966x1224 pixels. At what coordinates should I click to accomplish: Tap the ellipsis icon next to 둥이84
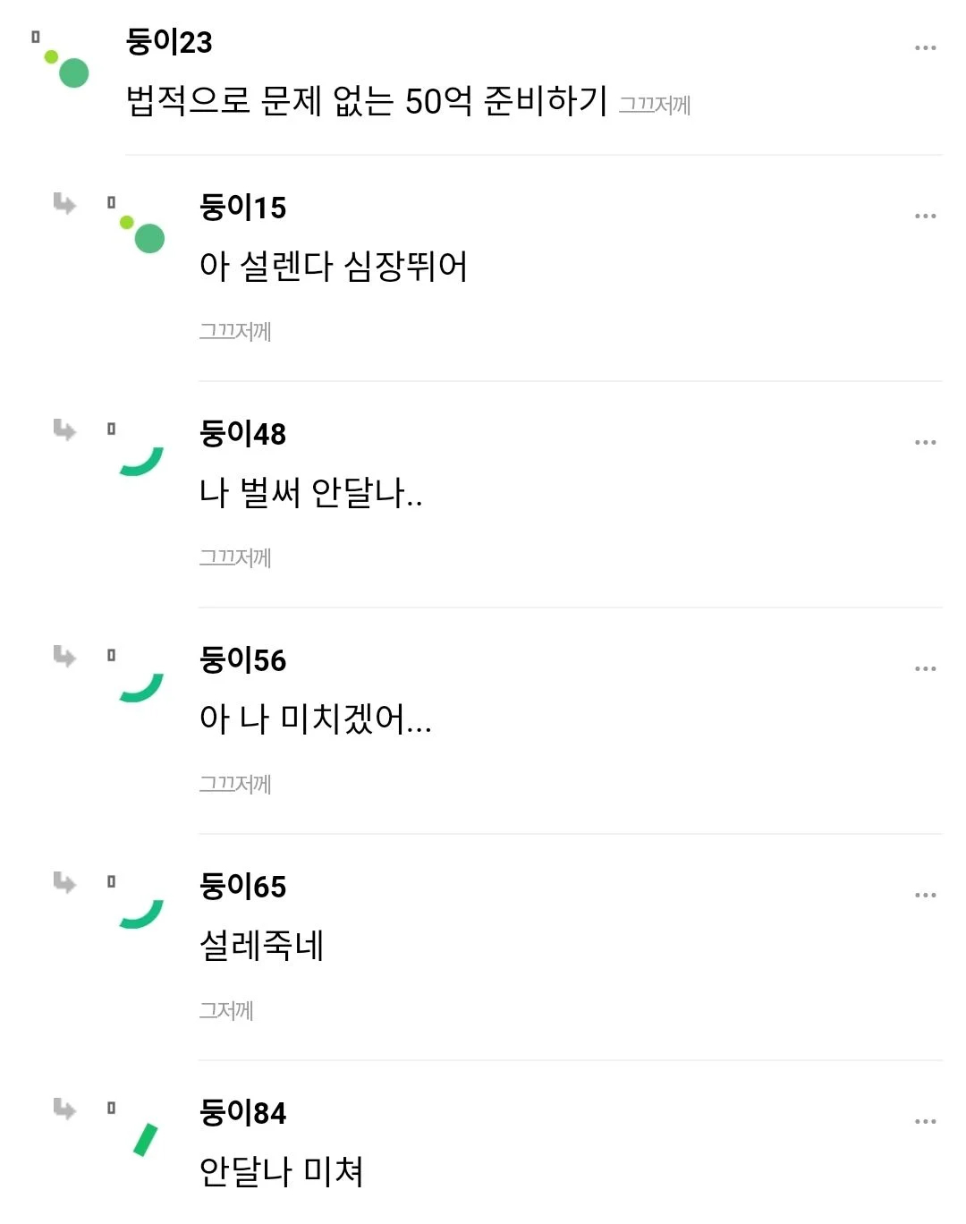925,1122
